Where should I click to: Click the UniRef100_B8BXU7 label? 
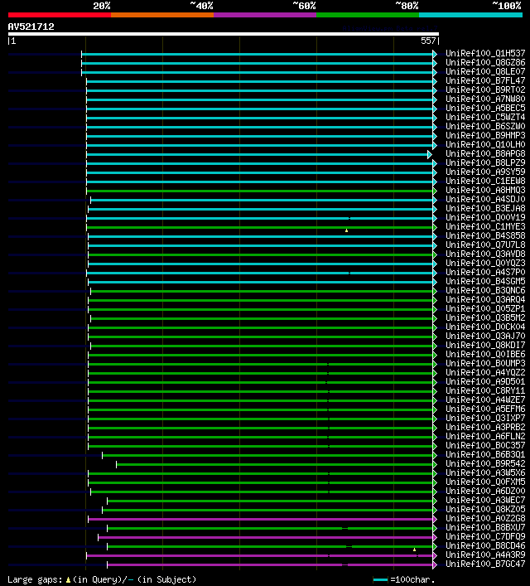click(485, 528)
